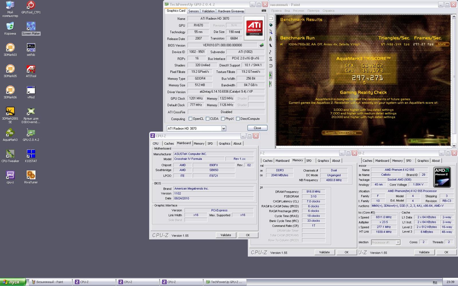The height and width of the screenshot is (286, 458).
Task: Click the Paint vertical scrollbar up arrow
Action: [454, 17]
